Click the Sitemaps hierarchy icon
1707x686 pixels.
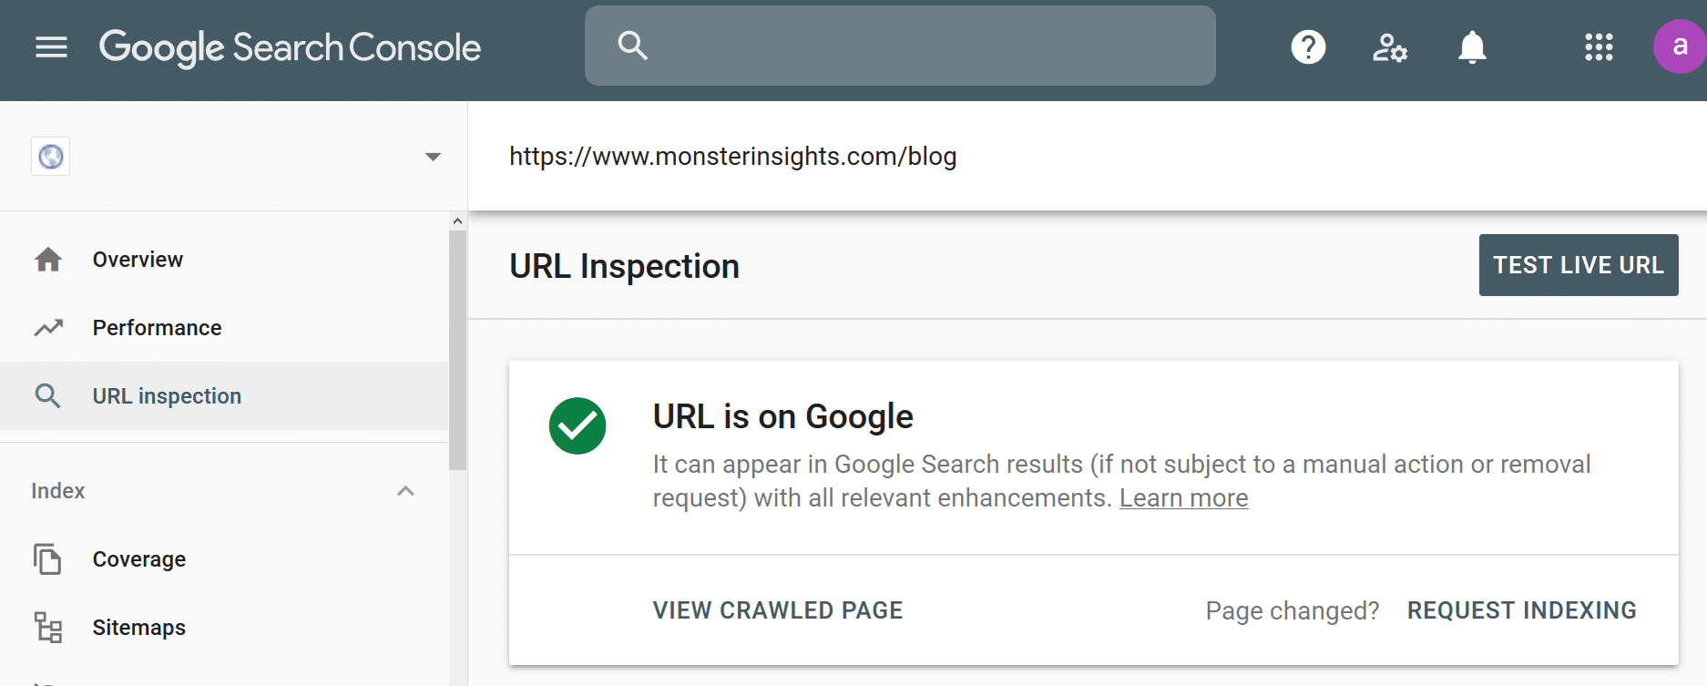[47, 627]
